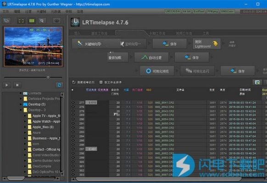Viewport: 267px width, 183px height.
Task: Click the 重新加载 button
Action: (x=117, y=58)
